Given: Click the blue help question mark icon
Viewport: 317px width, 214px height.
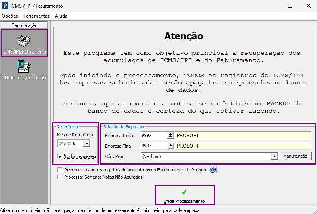Looking at the screenshot, I should tap(213, 170).
